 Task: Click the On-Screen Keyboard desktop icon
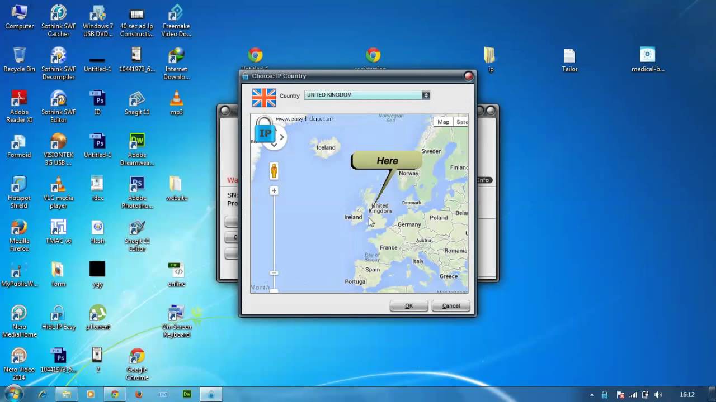point(176,322)
